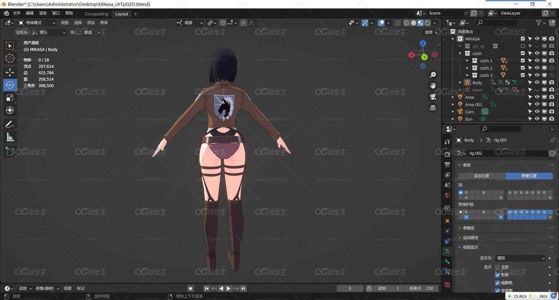
Task: Open the Tool properties tab
Action: 447,142
